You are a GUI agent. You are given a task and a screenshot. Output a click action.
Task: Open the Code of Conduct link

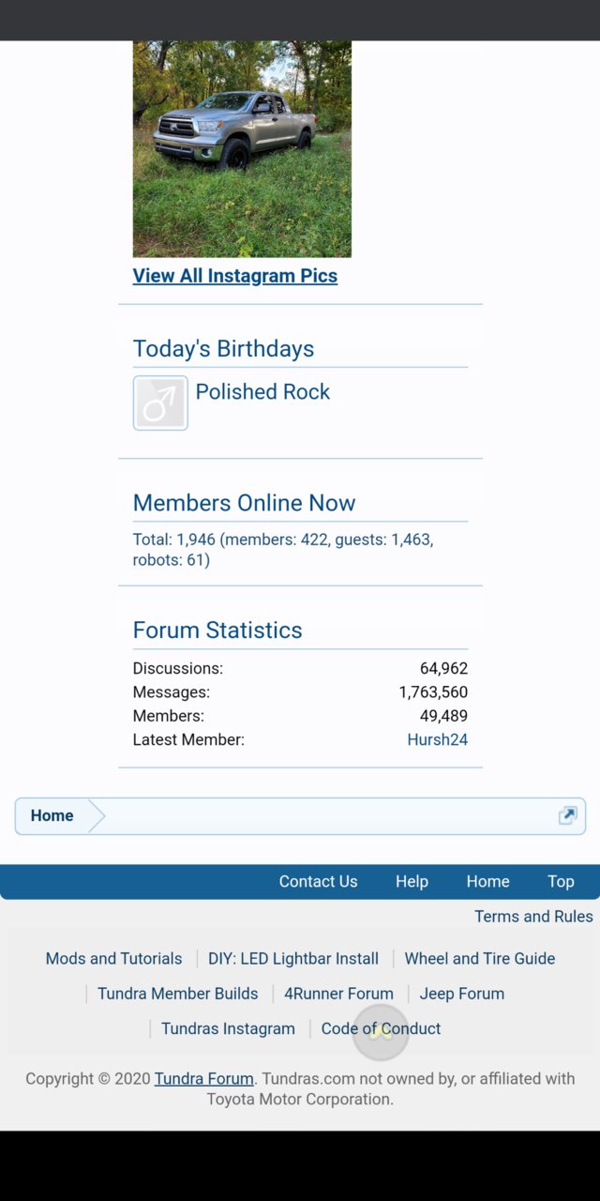tap(381, 1028)
